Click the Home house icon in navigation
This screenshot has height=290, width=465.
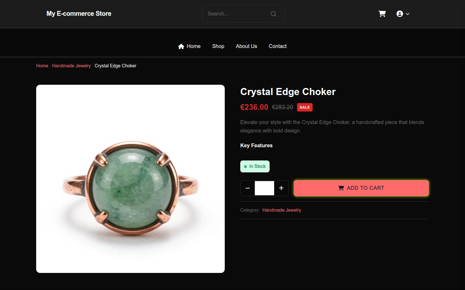181,46
